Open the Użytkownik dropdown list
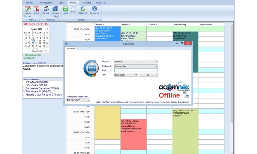This screenshot has width=257, height=154. (x=156, y=66)
